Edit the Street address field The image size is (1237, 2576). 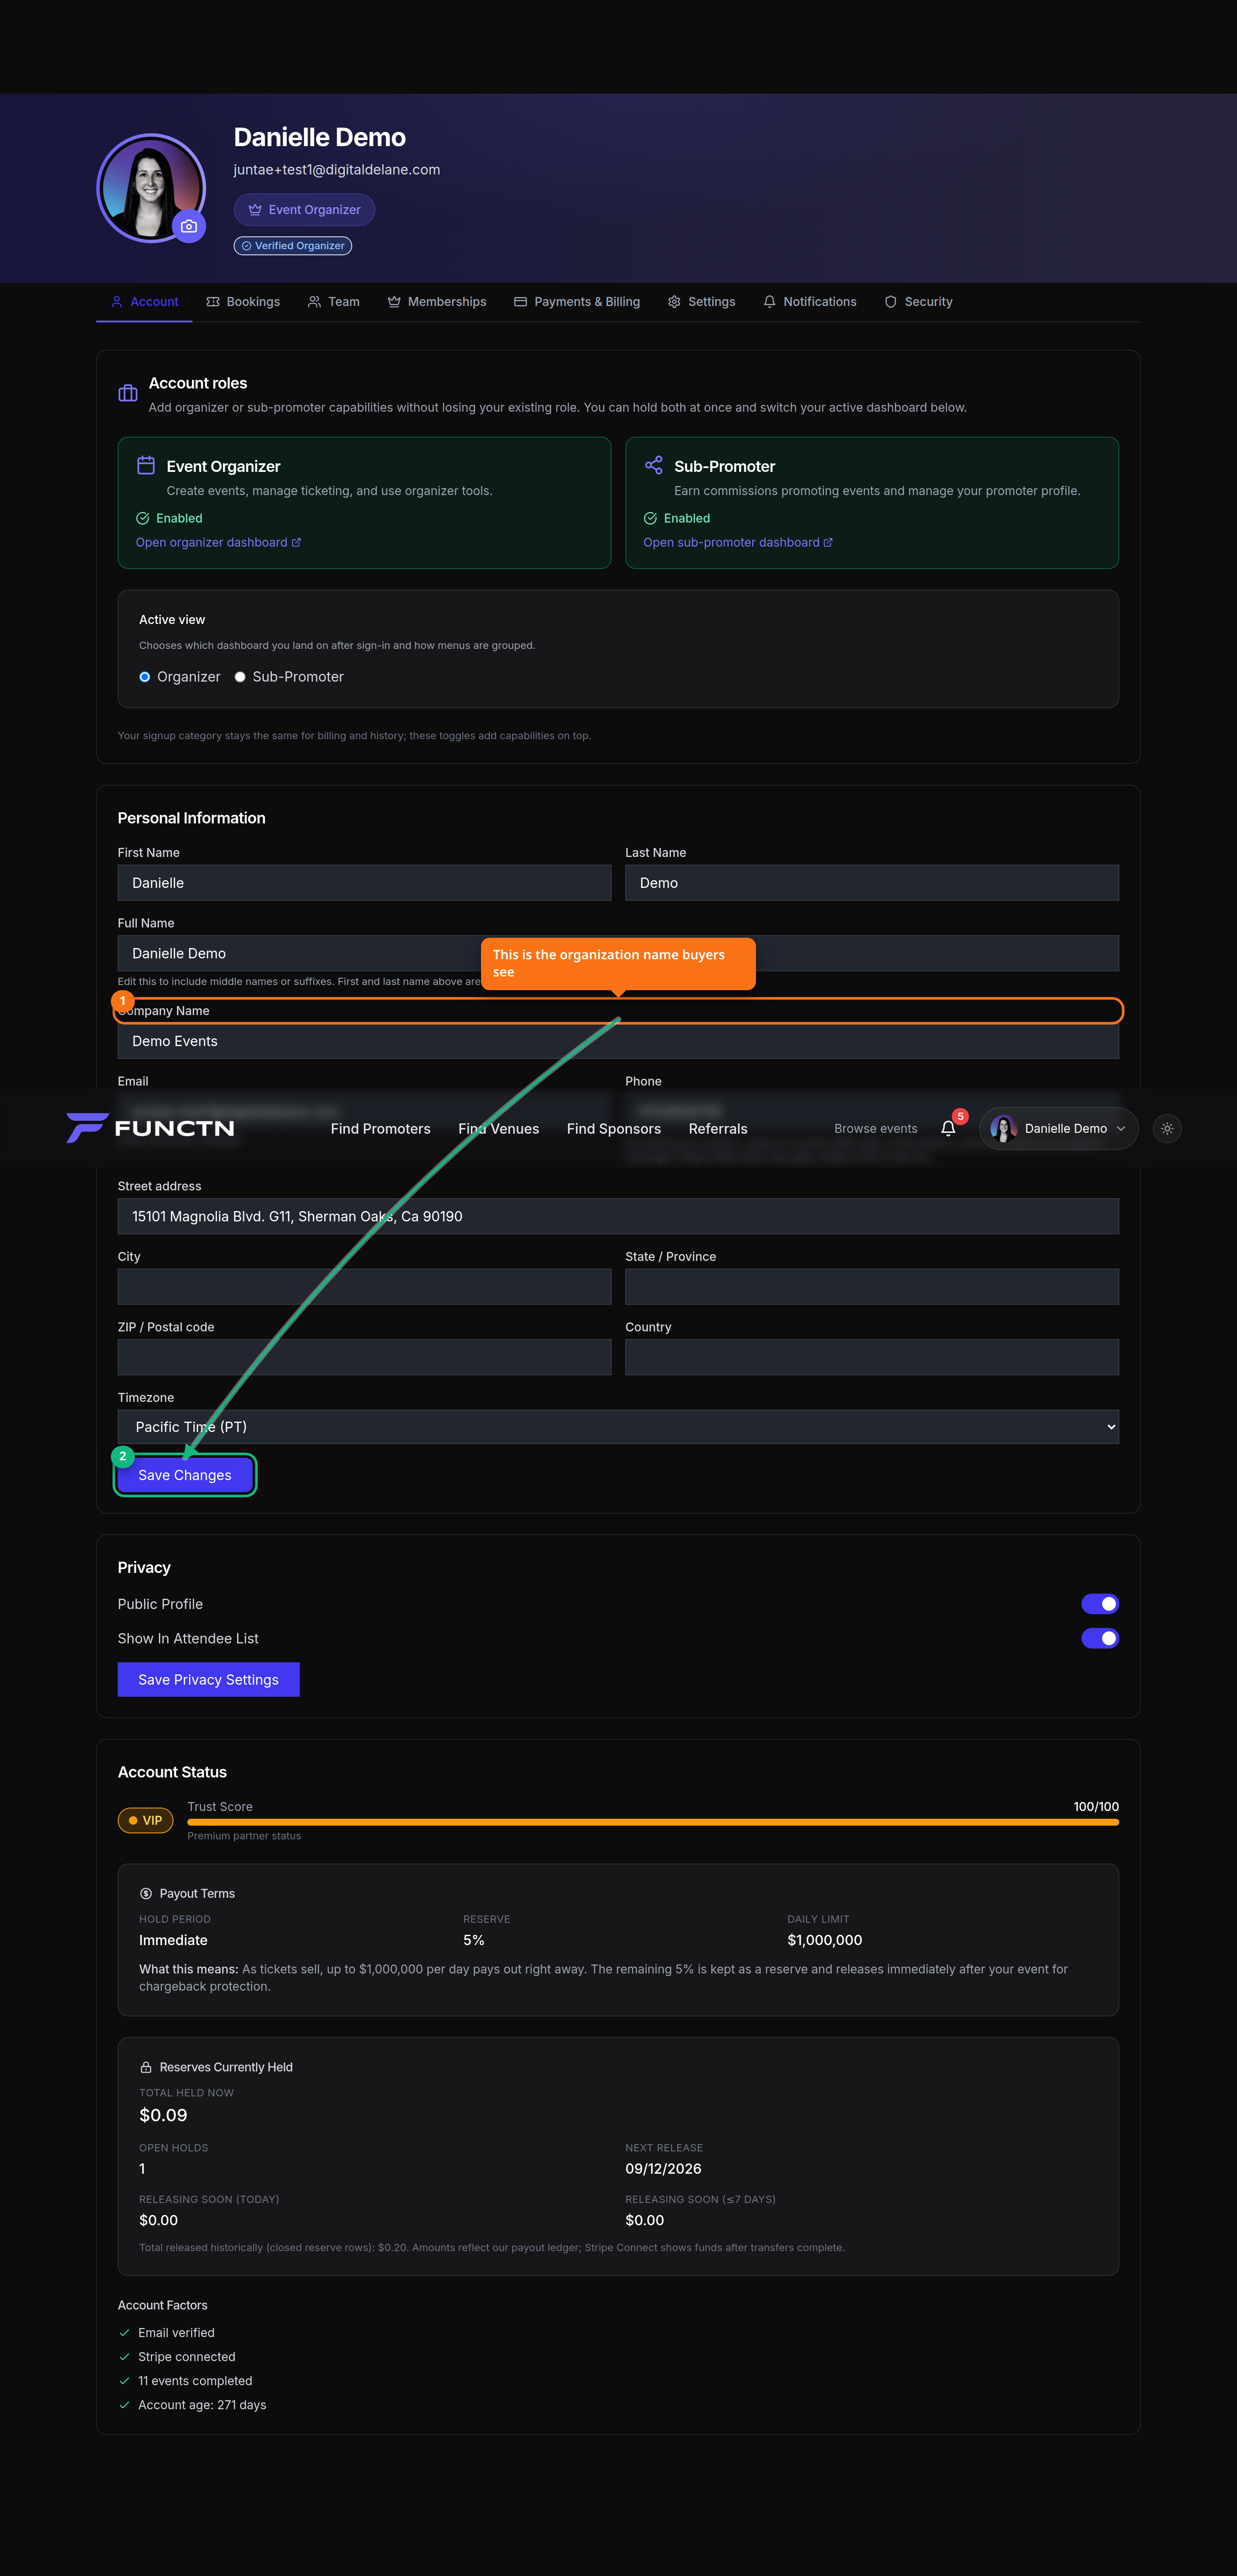618,1216
